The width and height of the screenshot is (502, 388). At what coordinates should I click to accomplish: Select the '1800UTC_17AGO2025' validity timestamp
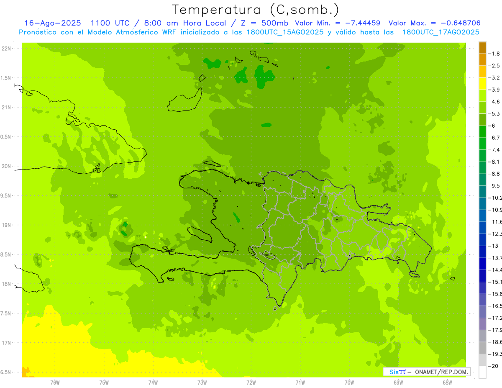click(x=441, y=32)
